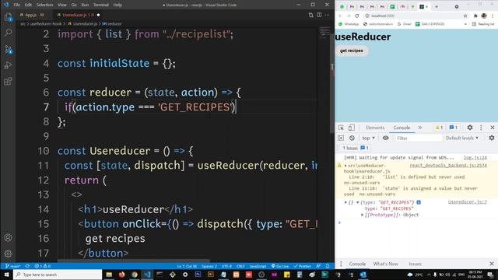This screenshot has width=498, height=280.
Task: Open the What's New drawer tab
Action: (386, 264)
